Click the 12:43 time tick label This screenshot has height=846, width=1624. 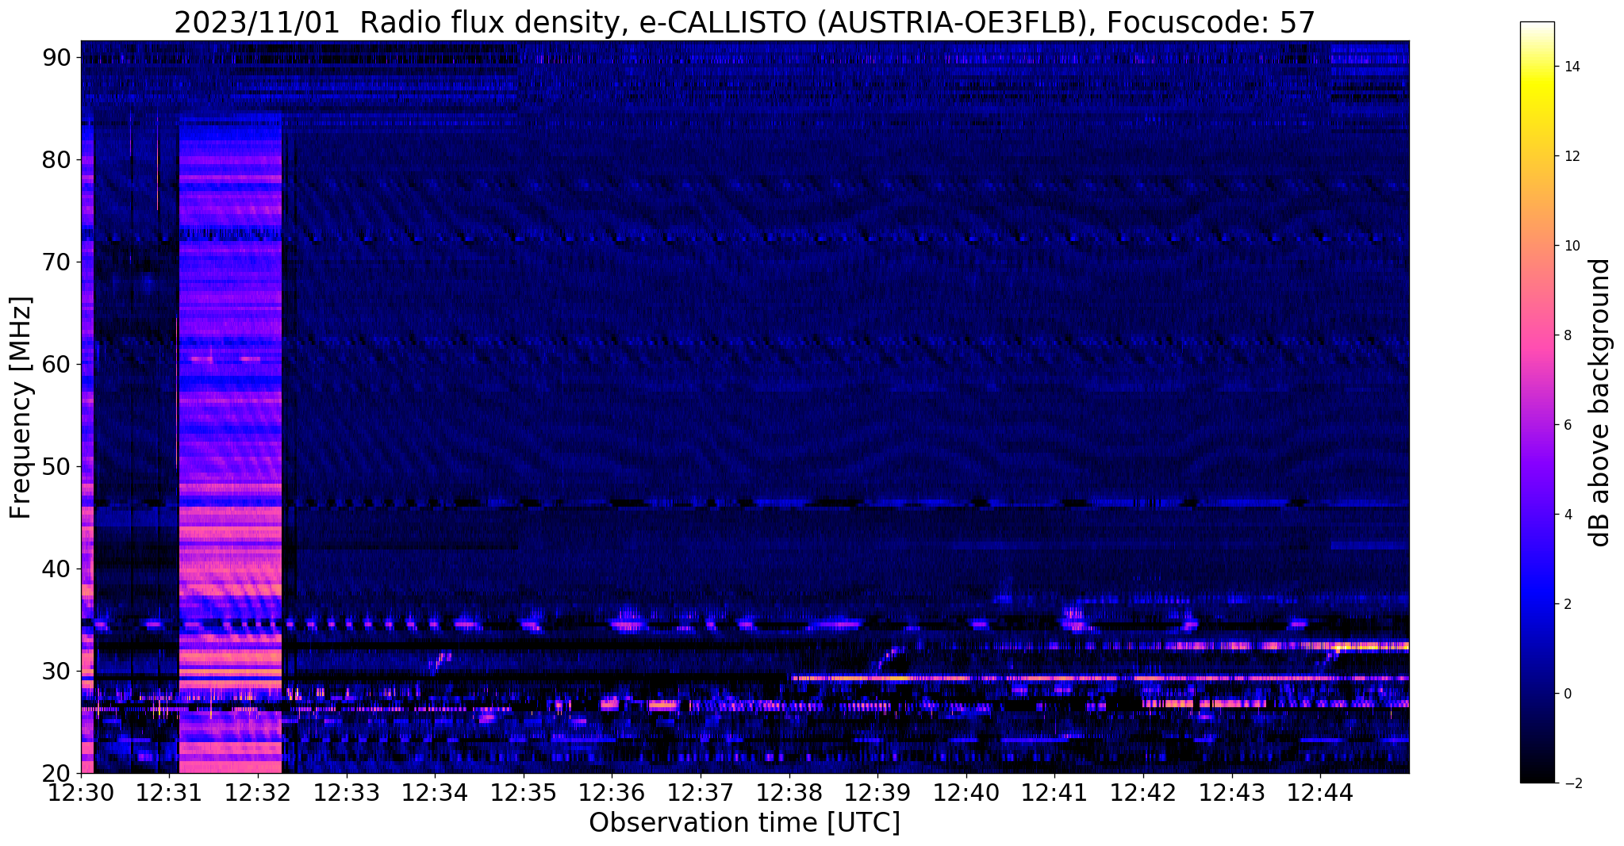(x=1232, y=792)
